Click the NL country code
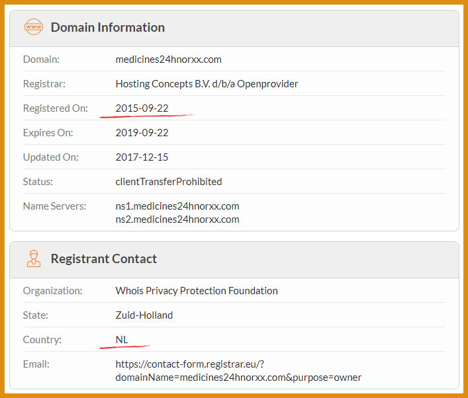The image size is (468, 398). tap(122, 340)
